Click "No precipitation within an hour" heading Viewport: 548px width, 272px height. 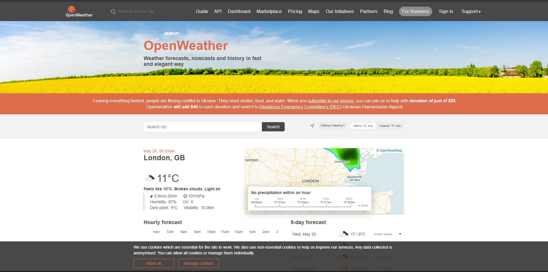pyautogui.click(x=281, y=193)
